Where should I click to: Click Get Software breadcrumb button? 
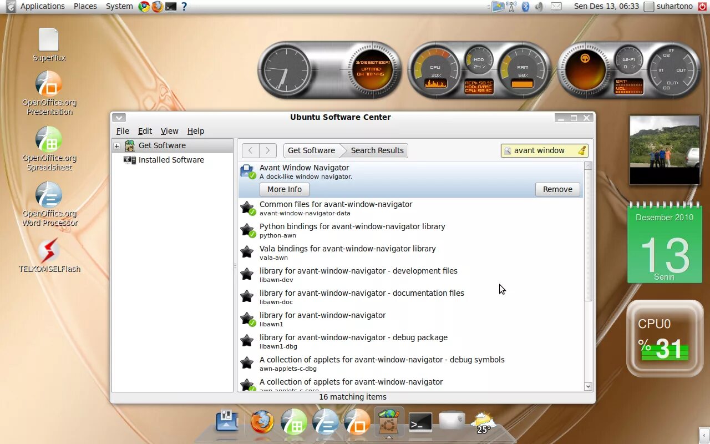tap(311, 150)
